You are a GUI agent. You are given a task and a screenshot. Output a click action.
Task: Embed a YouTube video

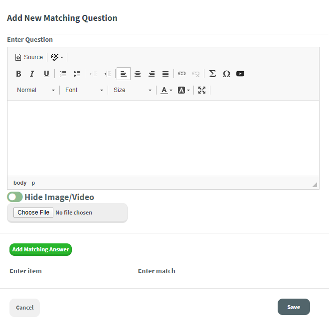coord(240,74)
